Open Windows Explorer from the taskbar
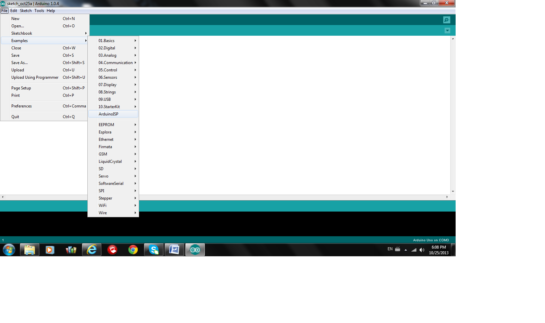The height and width of the screenshot is (323, 545). [x=29, y=250]
